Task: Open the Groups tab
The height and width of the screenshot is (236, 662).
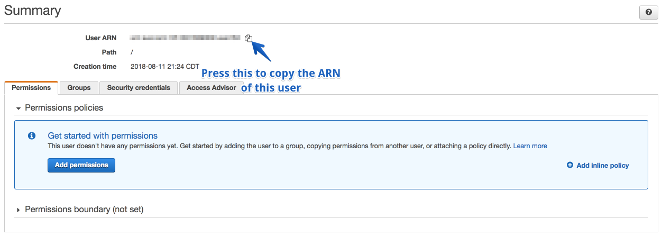Action: click(x=79, y=88)
